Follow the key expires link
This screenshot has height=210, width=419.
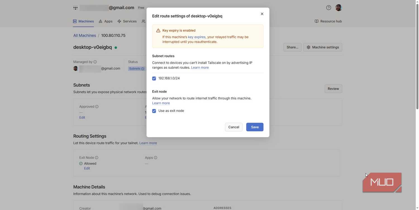(x=197, y=37)
